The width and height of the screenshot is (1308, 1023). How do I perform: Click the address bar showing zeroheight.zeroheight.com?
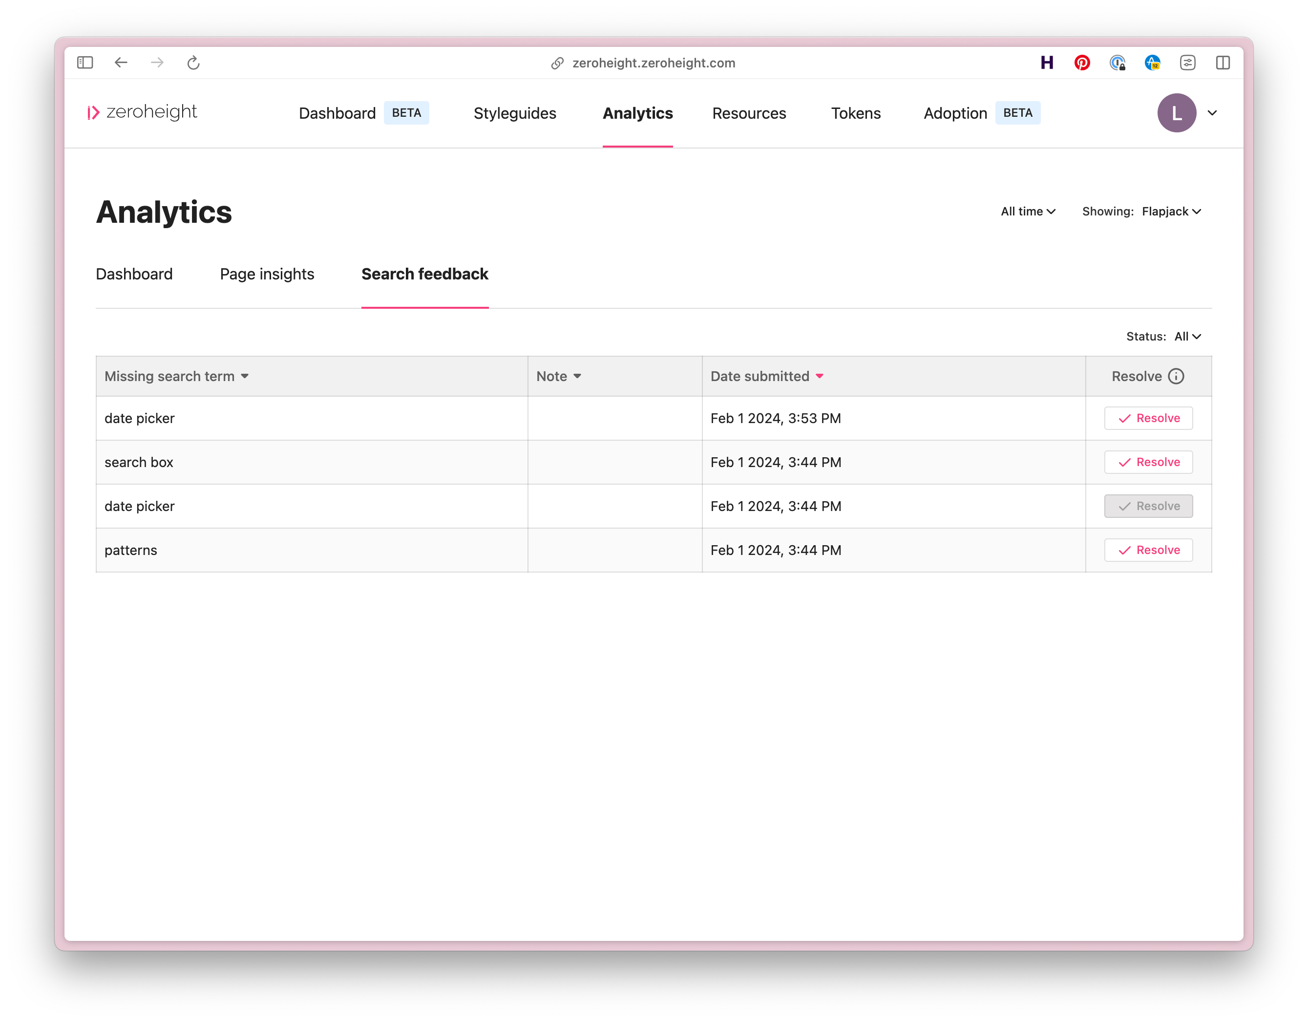654,63
